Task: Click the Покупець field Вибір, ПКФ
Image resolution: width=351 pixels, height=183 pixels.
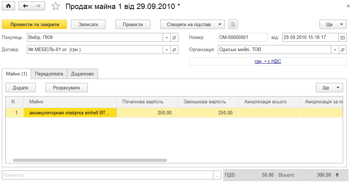Action: pyautogui.click(x=95, y=38)
